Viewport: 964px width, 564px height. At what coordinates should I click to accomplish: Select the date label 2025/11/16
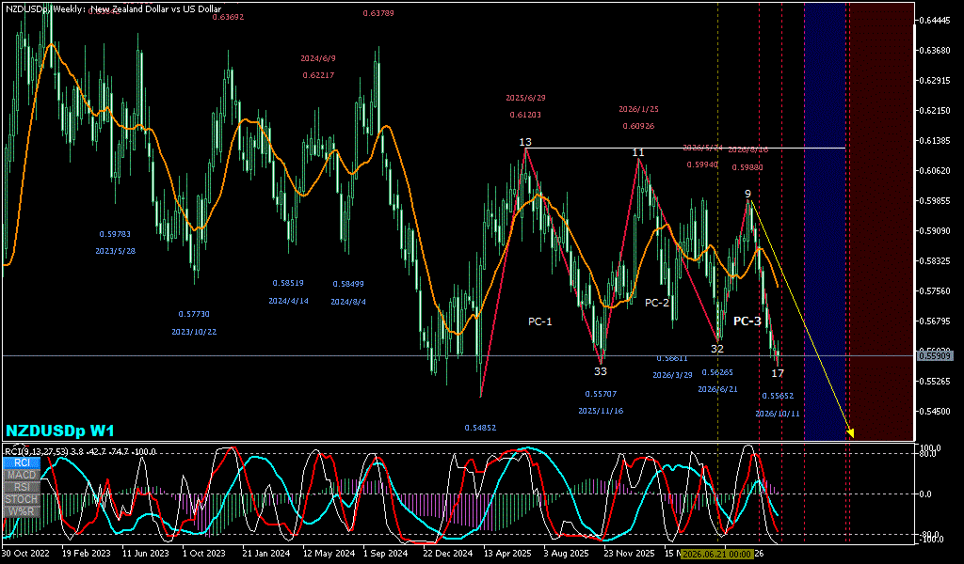point(601,411)
